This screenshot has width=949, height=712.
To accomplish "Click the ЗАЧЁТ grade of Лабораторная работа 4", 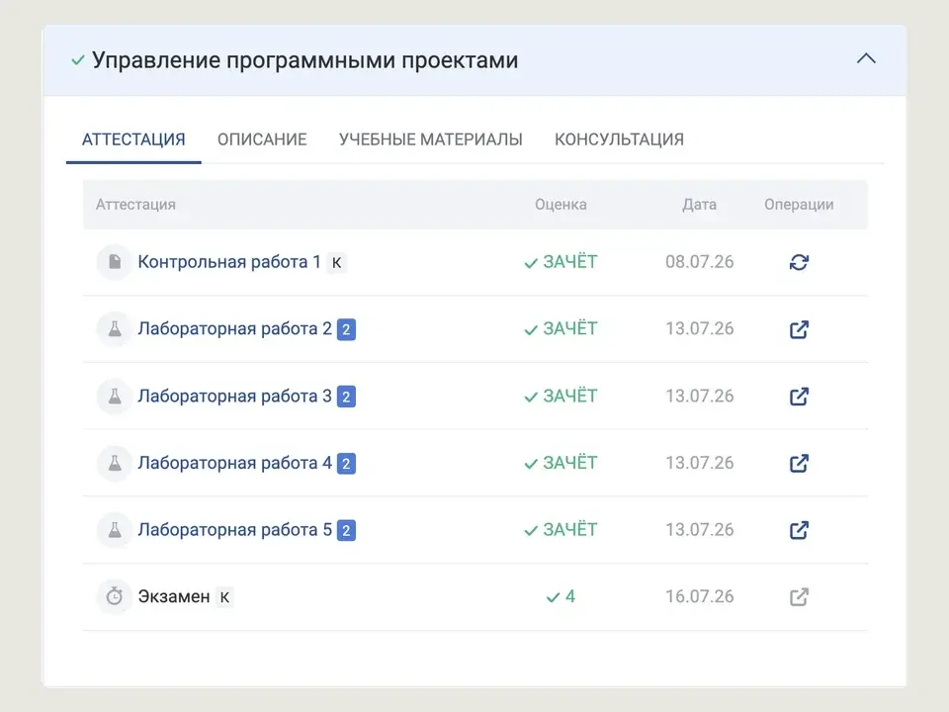I will click(561, 463).
